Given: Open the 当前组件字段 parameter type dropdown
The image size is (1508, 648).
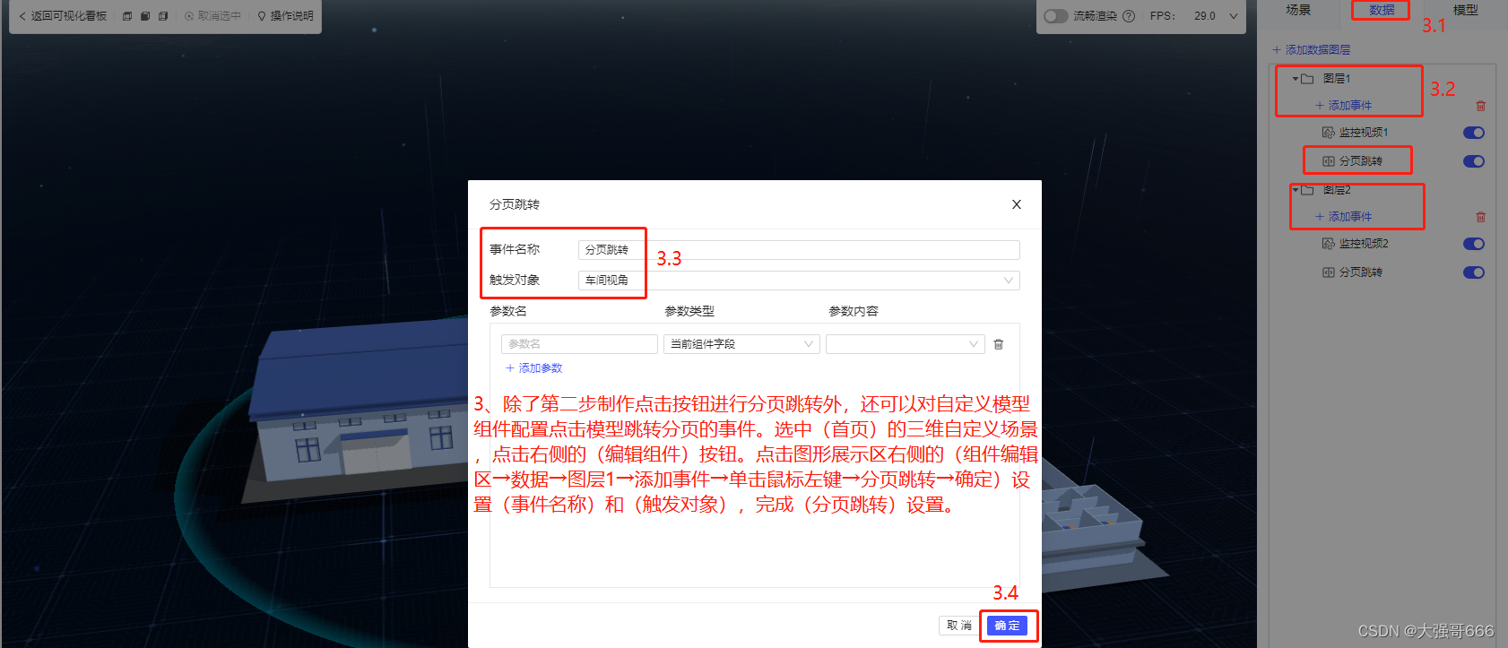Looking at the screenshot, I should click(741, 344).
